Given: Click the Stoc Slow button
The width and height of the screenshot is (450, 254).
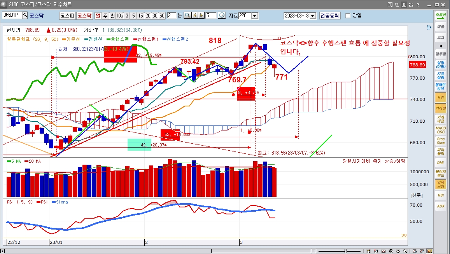Looking at the screenshot, I should [441, 141].
